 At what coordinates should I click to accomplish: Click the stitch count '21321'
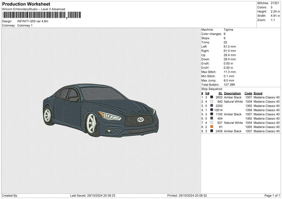(275, 3)
